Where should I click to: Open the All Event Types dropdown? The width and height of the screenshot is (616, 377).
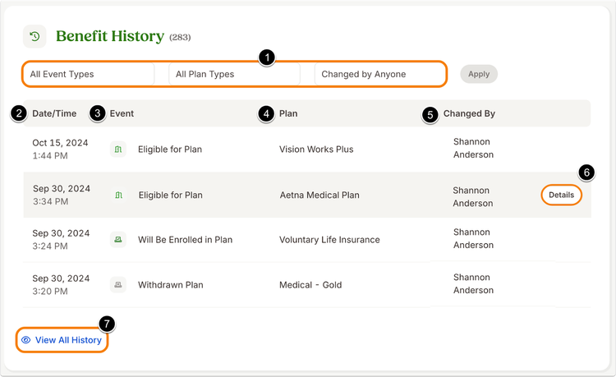[89, 74]
